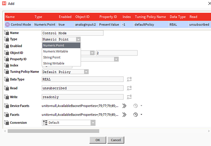This screenshot has height=146, width=211.
Task: Sort by the Data Type column header
Action: 178,17
